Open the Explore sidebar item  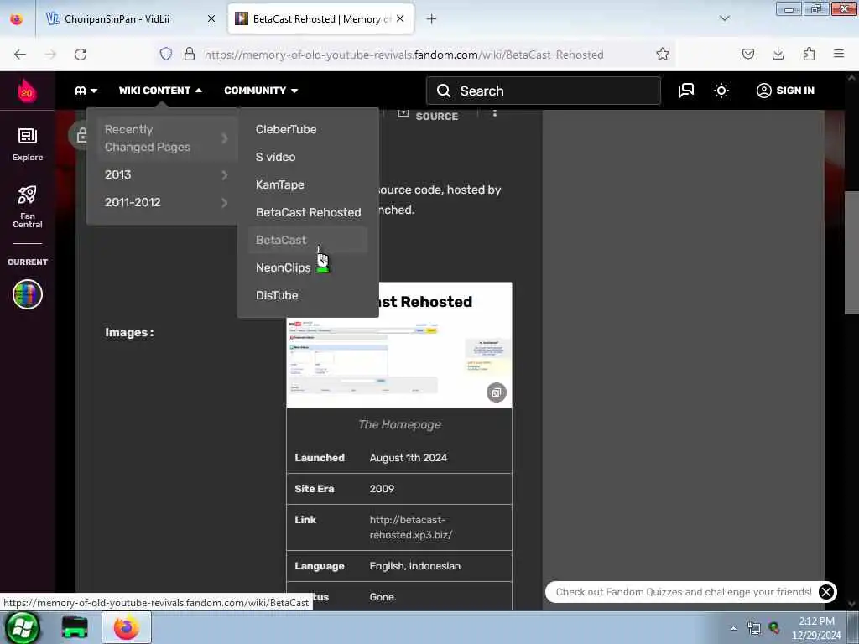[28, 144]
